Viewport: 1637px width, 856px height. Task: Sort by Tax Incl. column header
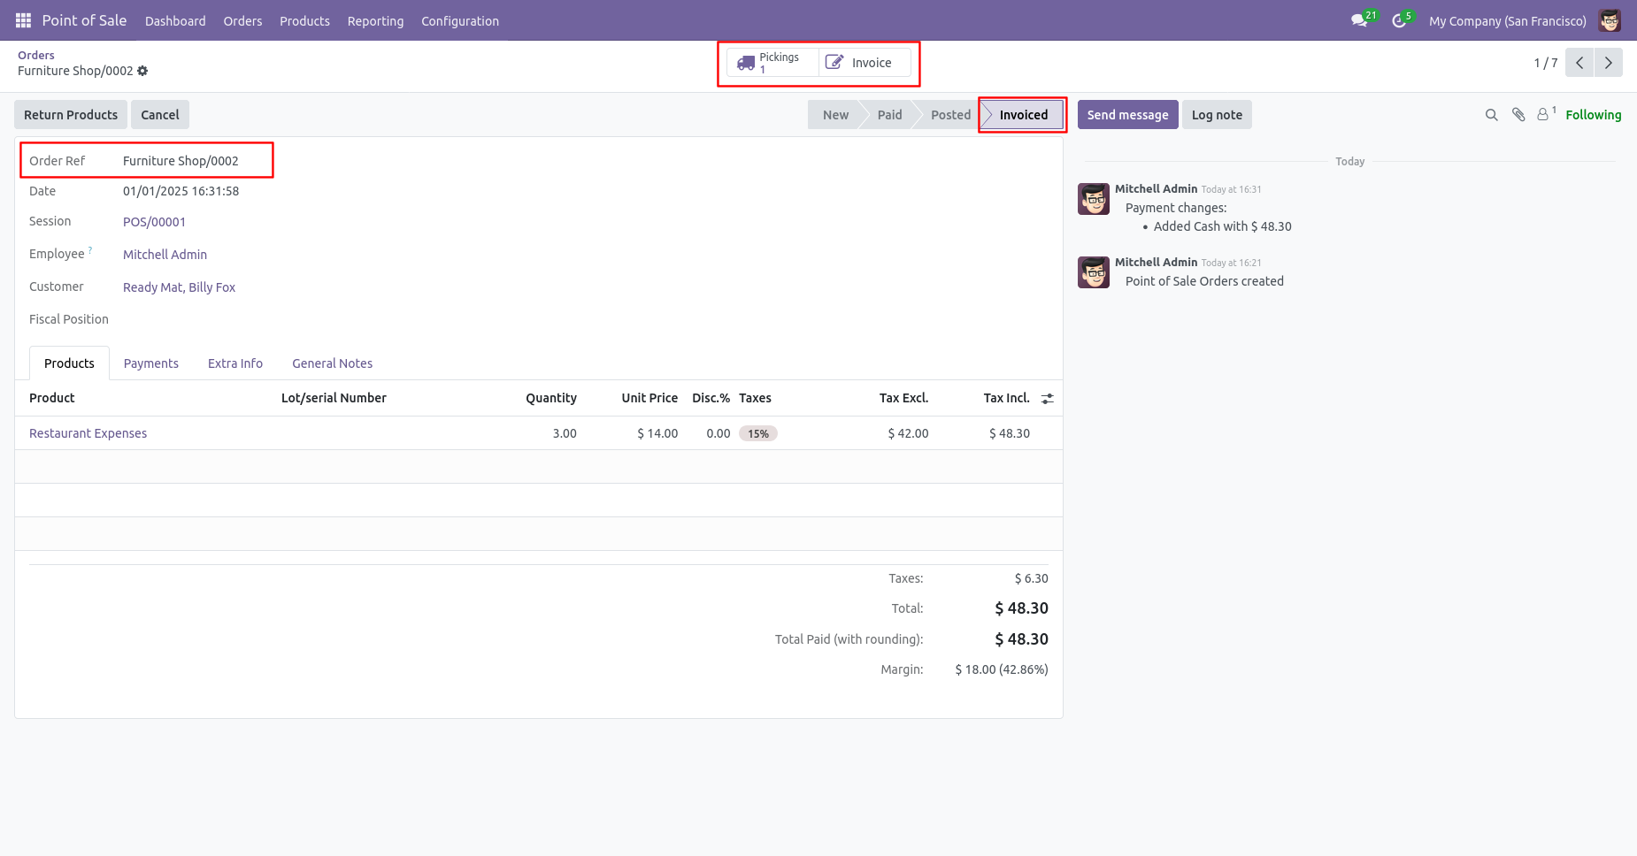1006,398
